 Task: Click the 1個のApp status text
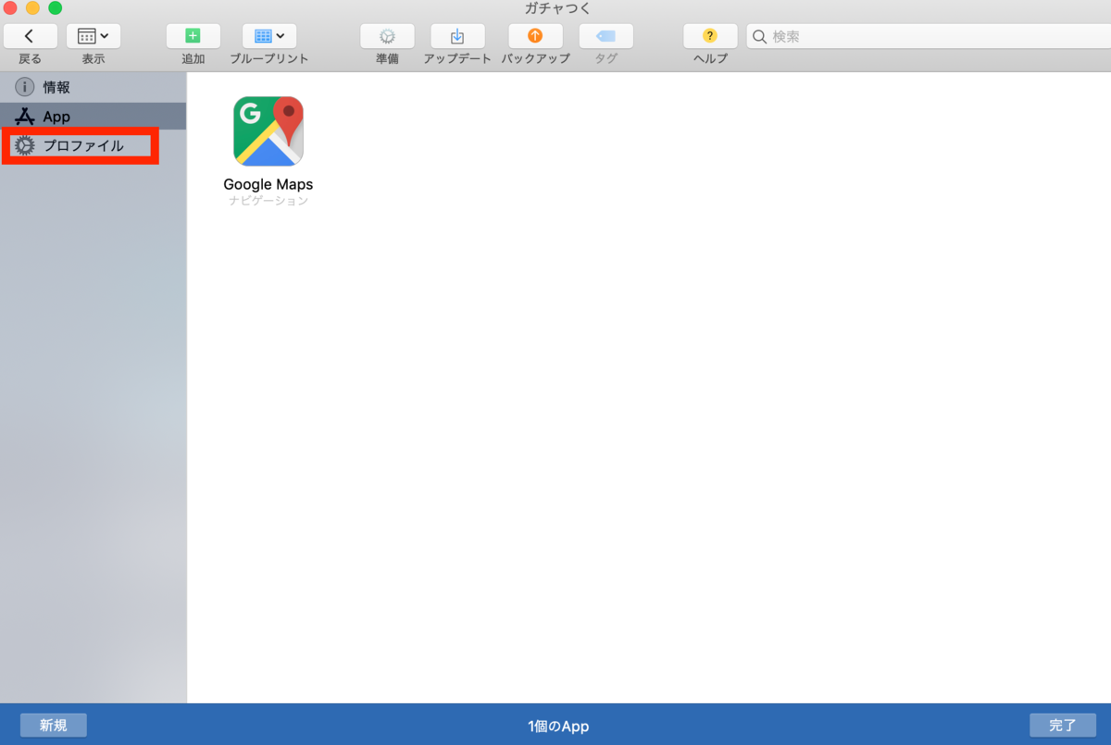558,726
